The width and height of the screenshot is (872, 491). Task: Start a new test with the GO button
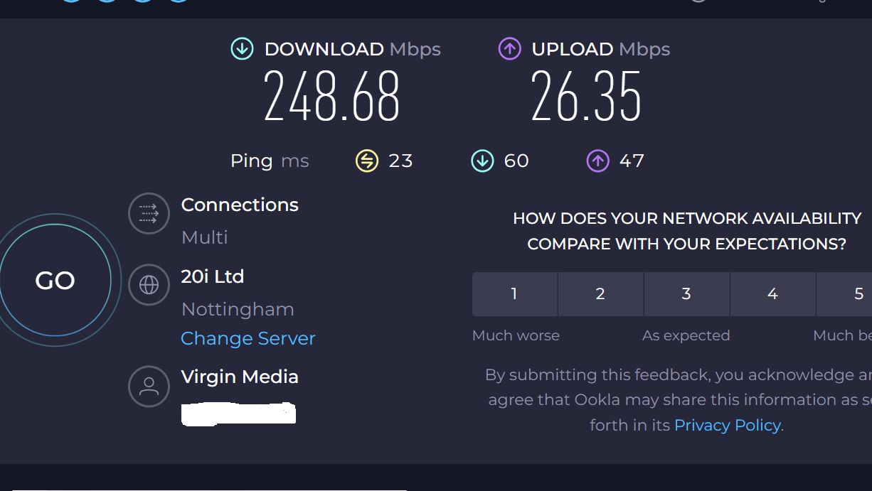(x=55, y=281)
